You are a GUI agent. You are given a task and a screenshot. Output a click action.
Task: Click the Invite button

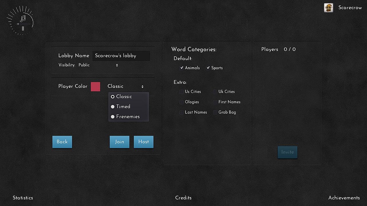click(288, 152)
